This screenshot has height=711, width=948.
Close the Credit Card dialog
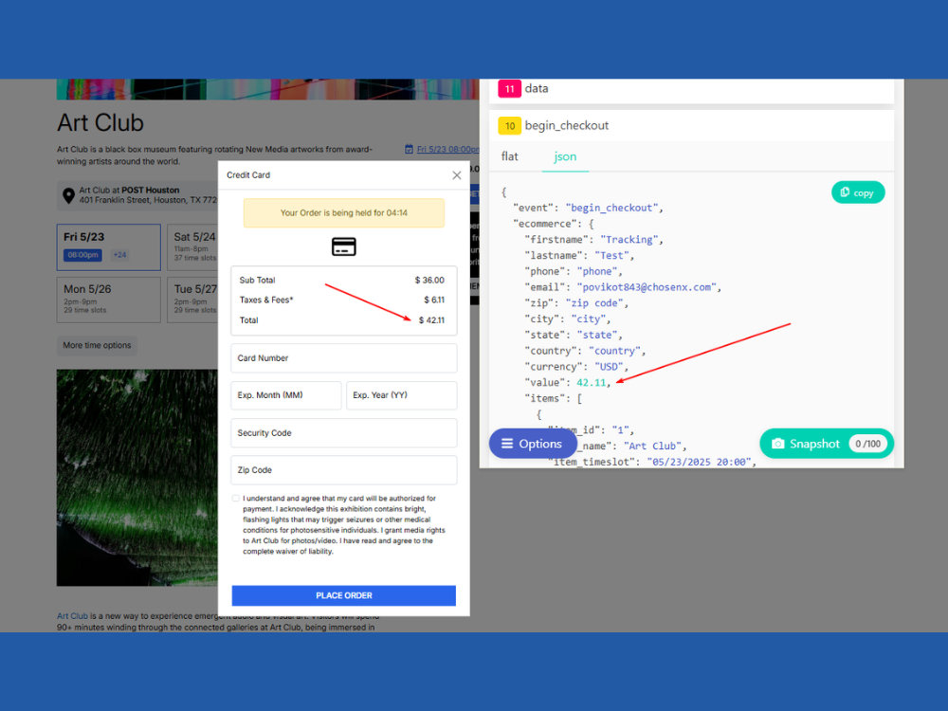pyautogui.click(x=457, y=175)
